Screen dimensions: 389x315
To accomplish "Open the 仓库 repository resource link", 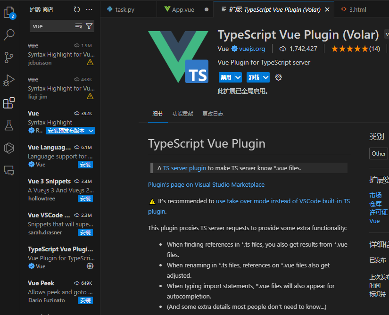I will pos(375,204).
